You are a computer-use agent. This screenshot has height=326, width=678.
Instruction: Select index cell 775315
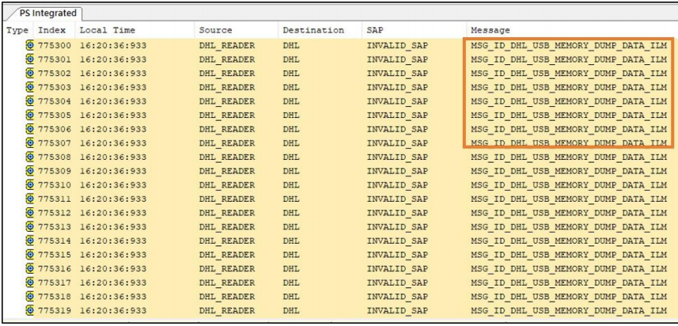pyautogui.click(x=55, y=255)
